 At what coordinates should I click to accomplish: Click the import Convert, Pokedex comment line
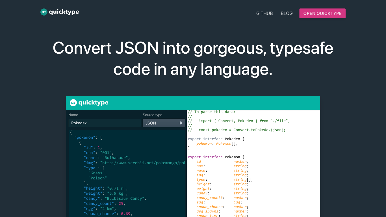click(x=239, y=121)
